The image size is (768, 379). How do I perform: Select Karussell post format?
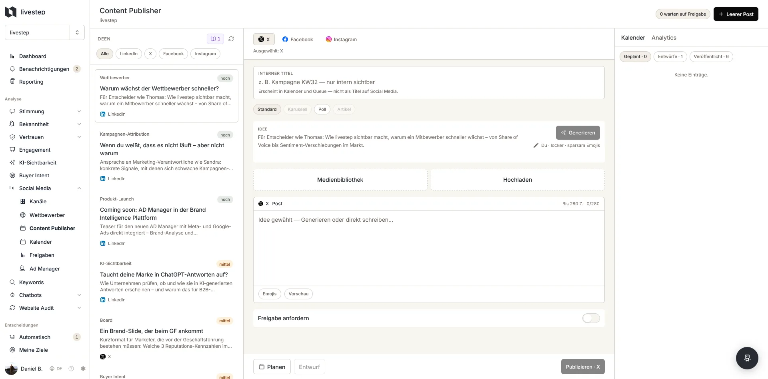click(298, 109)
